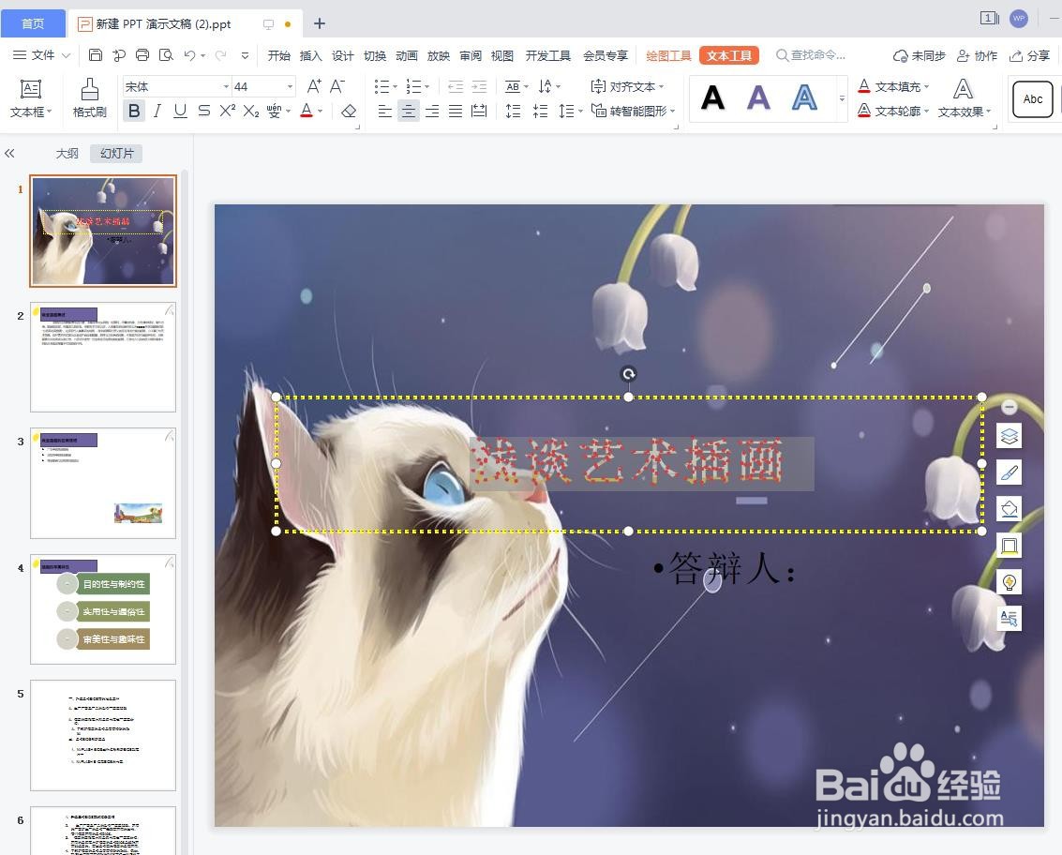Increase font size with A+ icon
Screen dimensions: 1062x855
314,87
